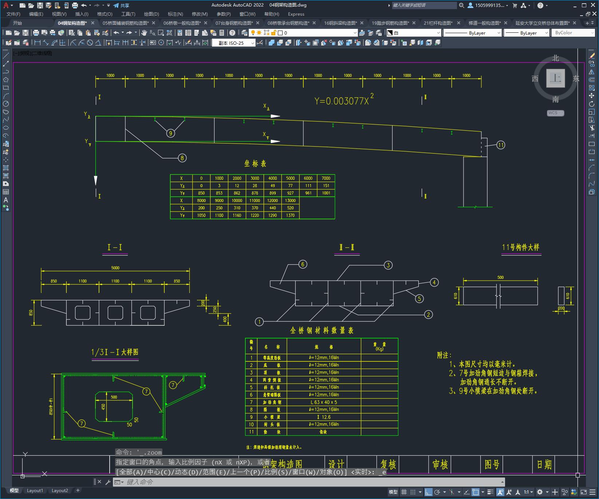Click the Customization menu icon in status bar
The width and height of the screenshot is (599, 499).
(x=592, y=492)
